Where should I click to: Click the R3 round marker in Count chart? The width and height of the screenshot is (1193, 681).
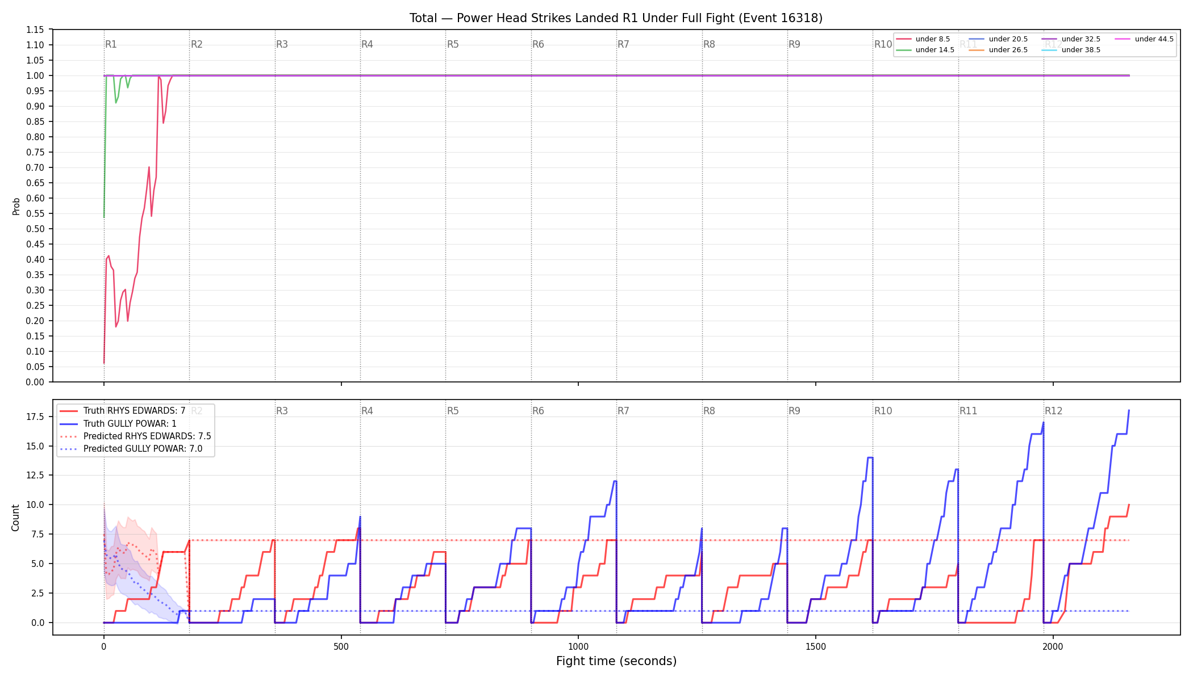pyautogui.click(x=282, y=411)
